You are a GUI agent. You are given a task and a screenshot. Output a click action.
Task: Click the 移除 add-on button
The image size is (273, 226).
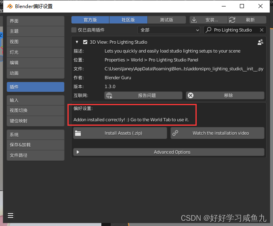pos(225,95)
